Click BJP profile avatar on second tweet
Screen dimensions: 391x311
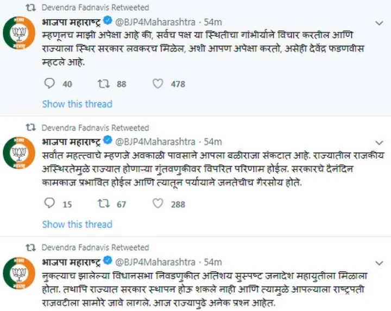point(19,153)
